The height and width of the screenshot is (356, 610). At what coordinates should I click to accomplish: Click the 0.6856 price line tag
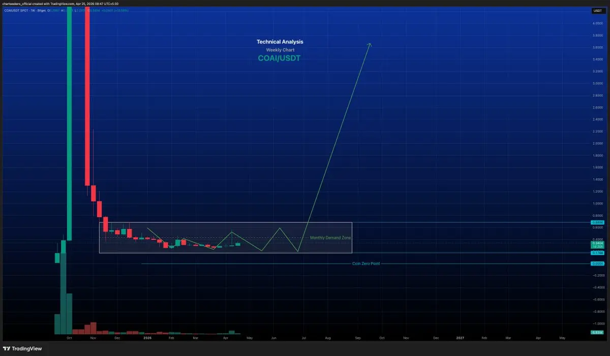point(597,222)
